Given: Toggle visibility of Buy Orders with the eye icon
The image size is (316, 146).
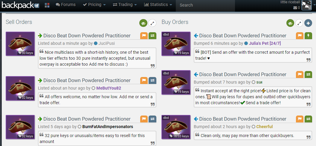Looking at the screenshot, I should [x=290, y=23].
